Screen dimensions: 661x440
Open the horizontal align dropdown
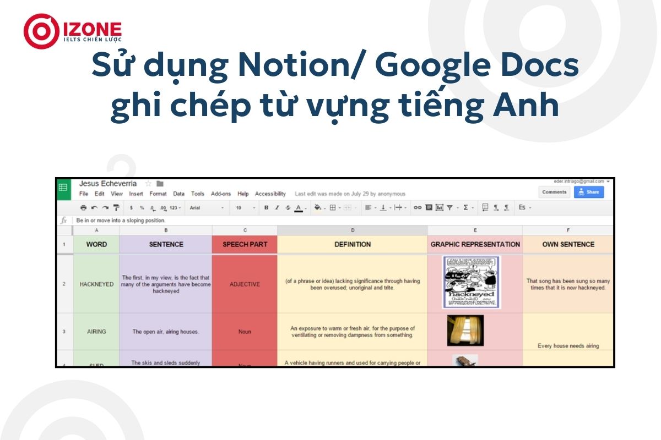[x=371, y=208]
